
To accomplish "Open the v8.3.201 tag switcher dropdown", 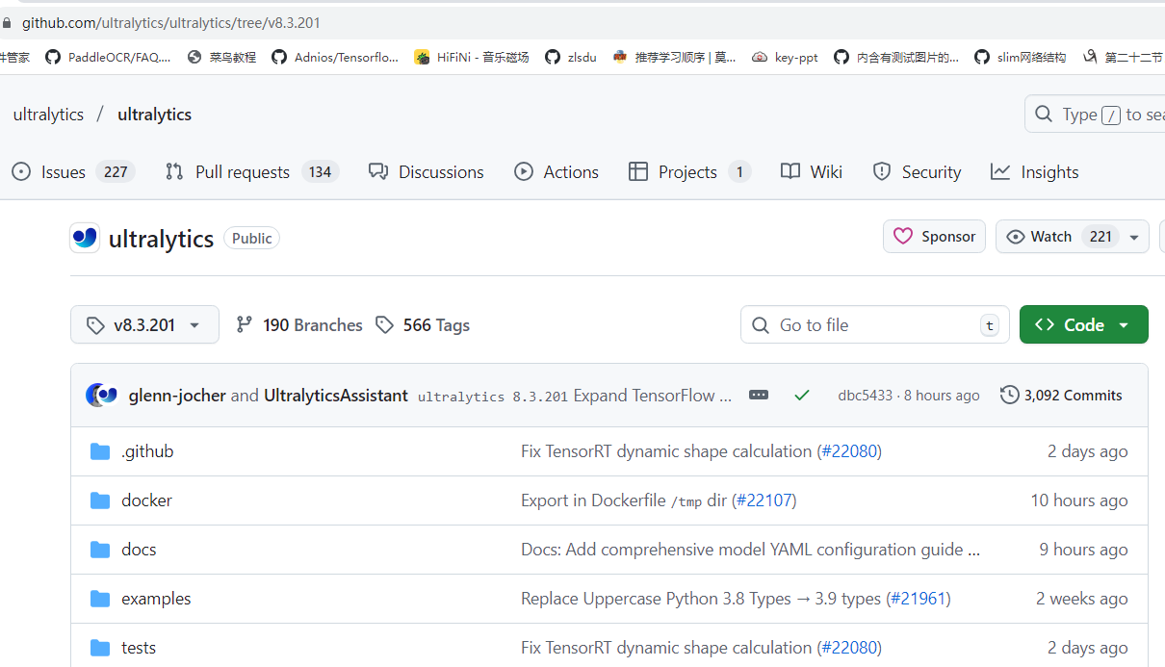I will [144, 324].
